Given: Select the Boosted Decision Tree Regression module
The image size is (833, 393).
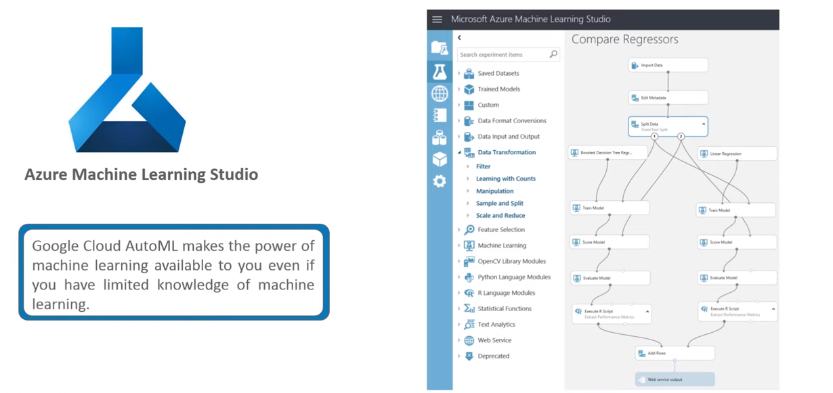Looking at the screenshot, I should (608, 153).
